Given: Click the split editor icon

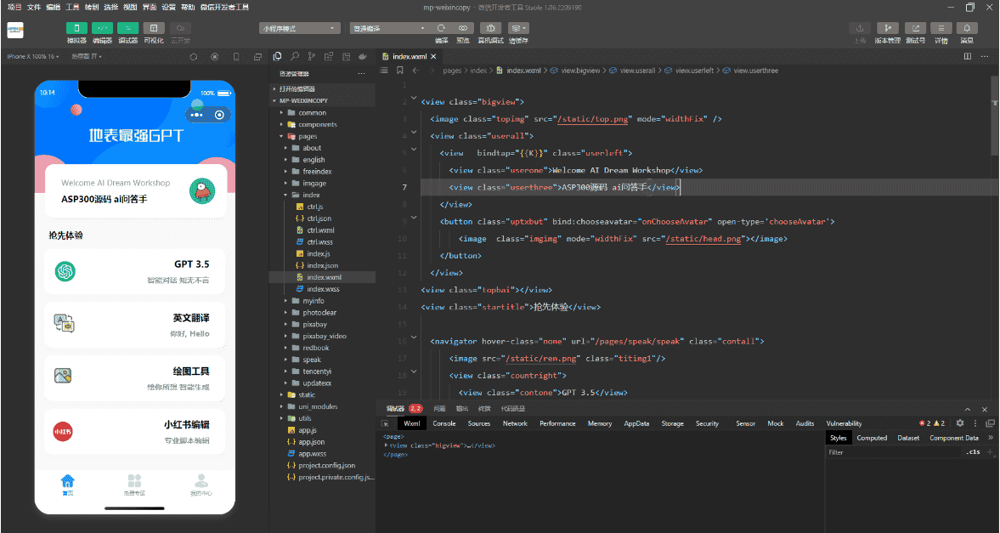Looking at the screenshot, I should coord(967,57).
